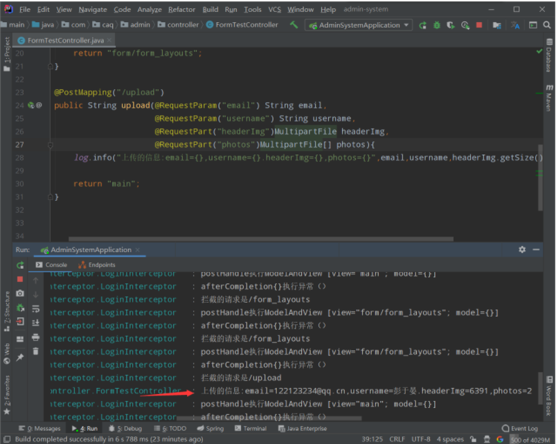The height and width of the screenshot is (444, 556).
Task: Click the camera thread dump icon
Action: tap(20, 294)
